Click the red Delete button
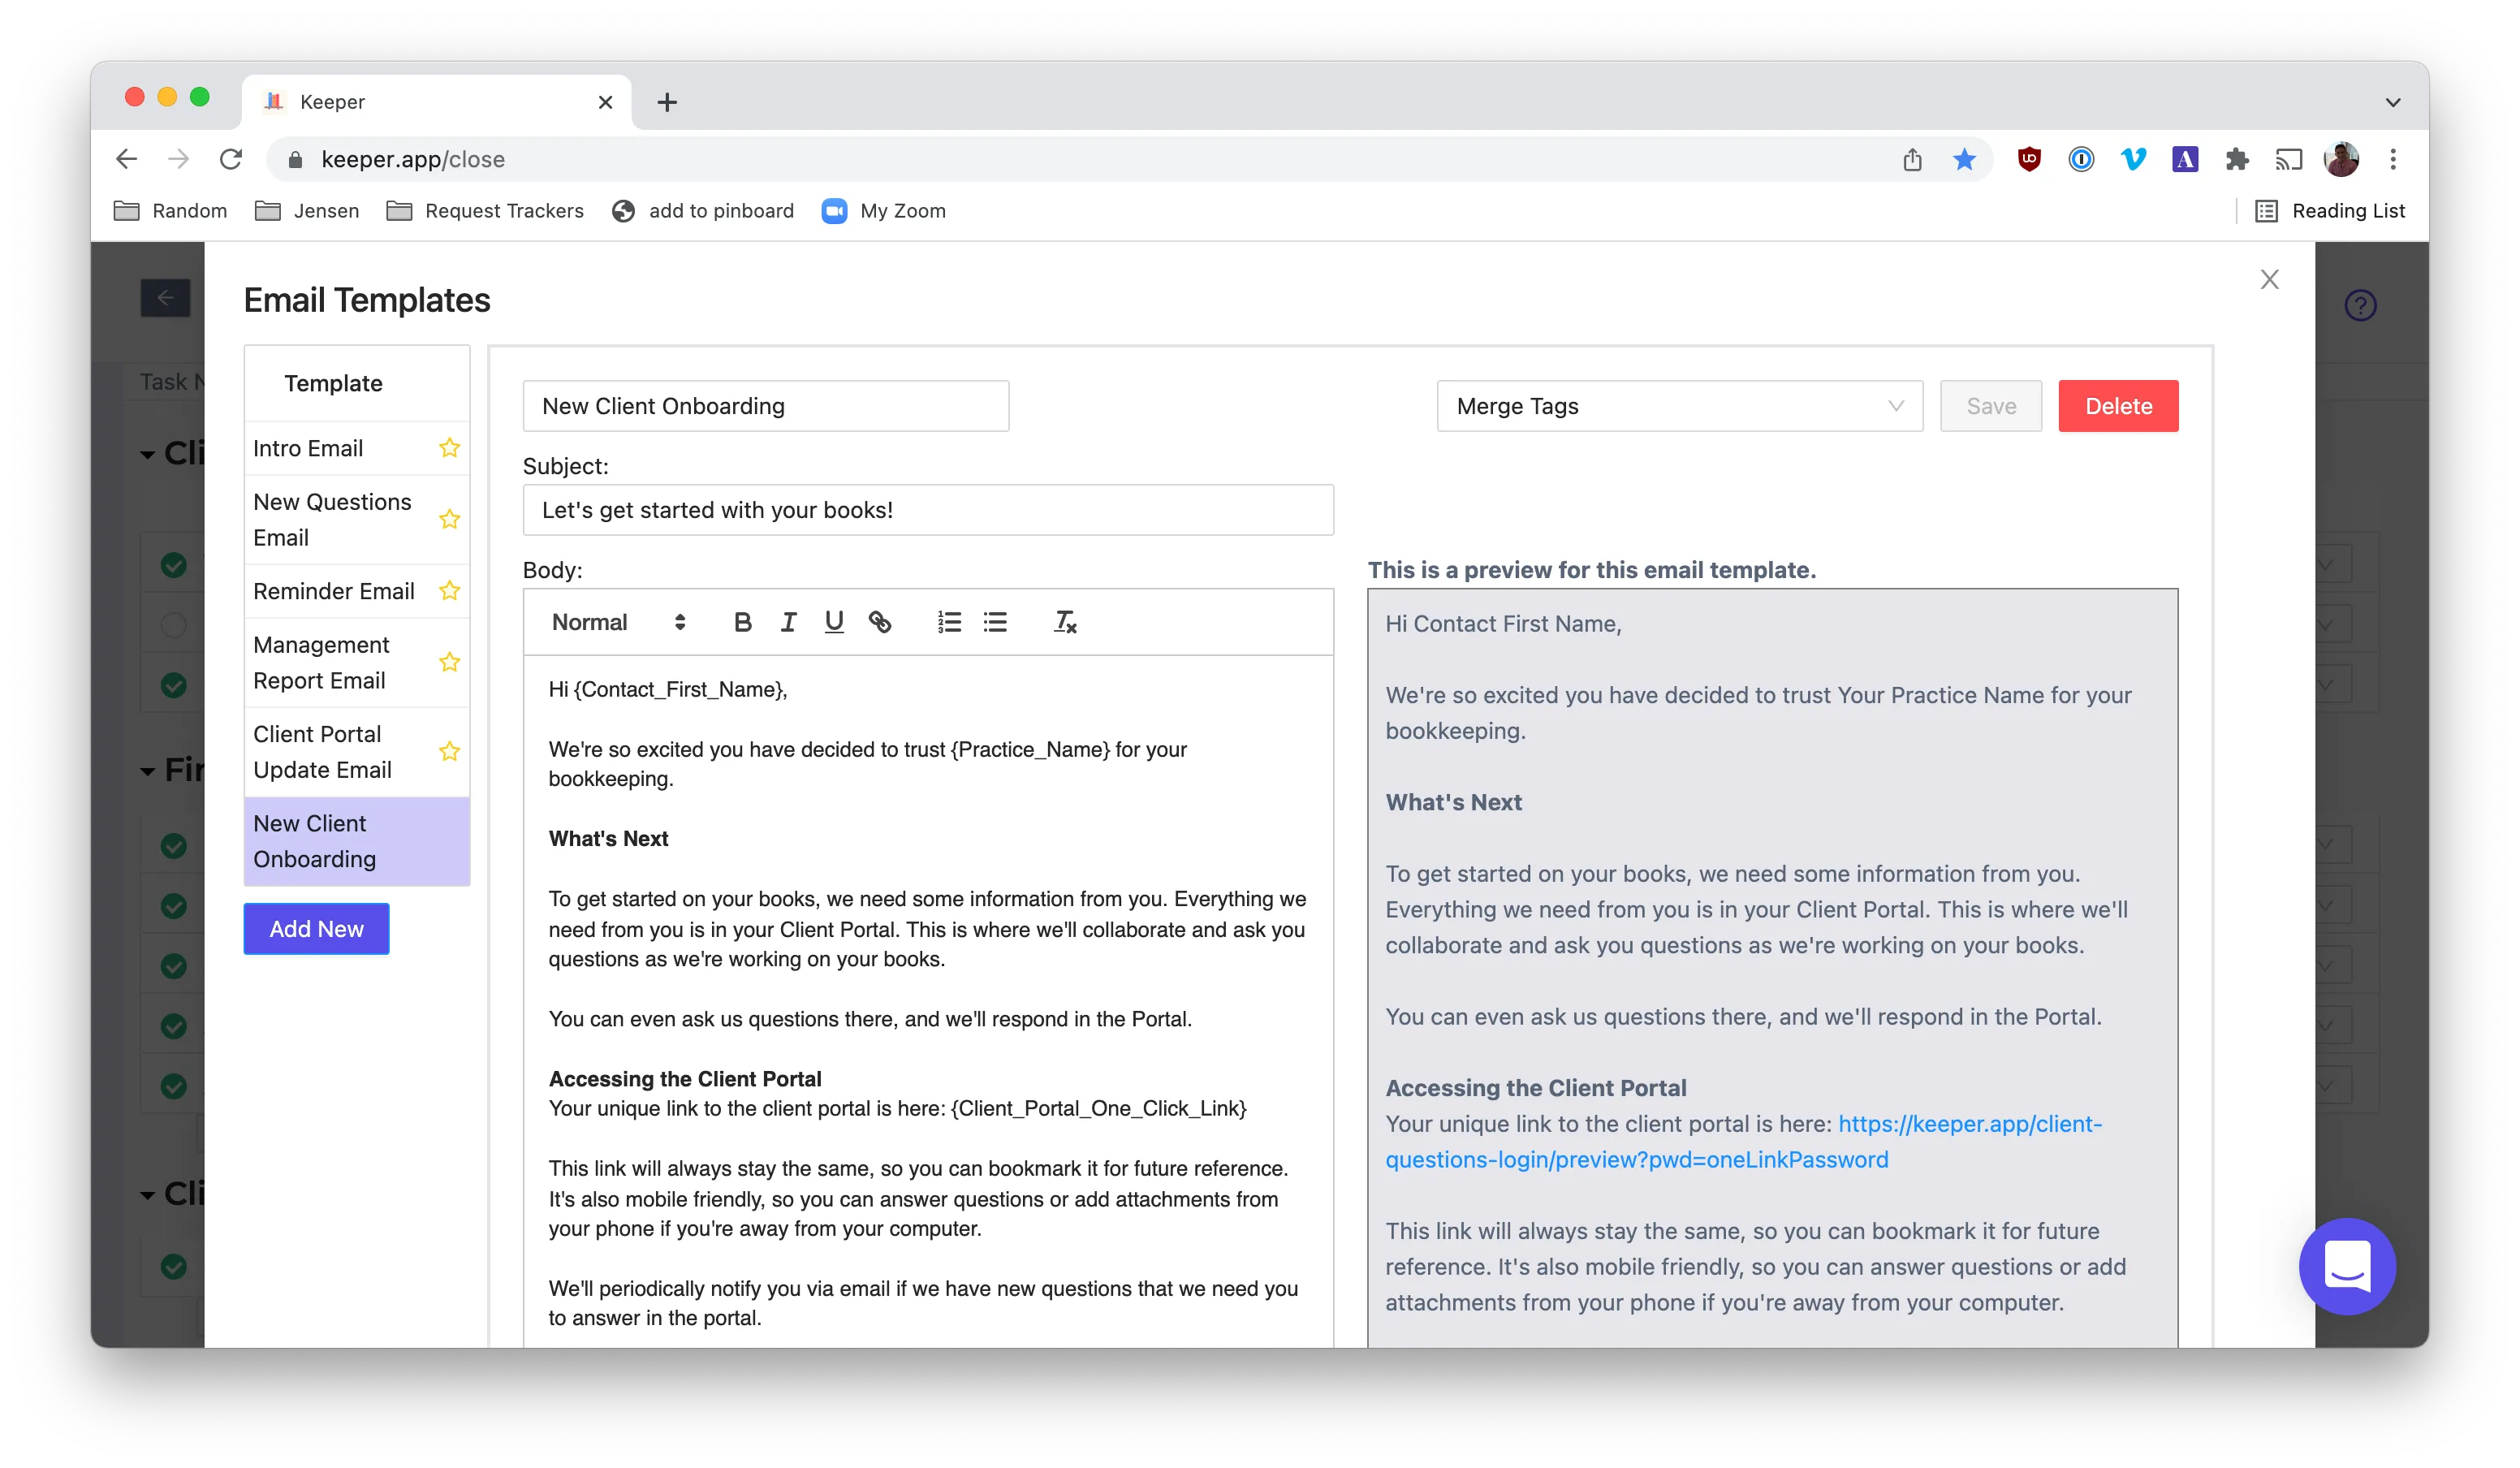2520x1468 pixels. coord(2118,406)
